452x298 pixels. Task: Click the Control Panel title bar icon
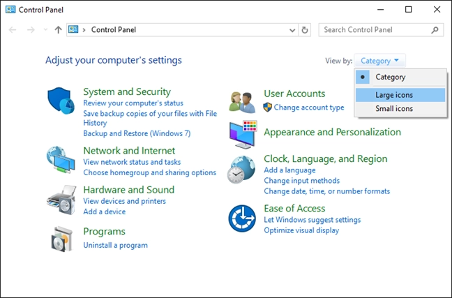click(10, 10)
